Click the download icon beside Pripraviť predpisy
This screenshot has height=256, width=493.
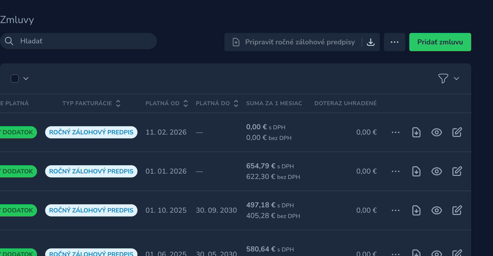pyautogui.click(x=371, y=42)
